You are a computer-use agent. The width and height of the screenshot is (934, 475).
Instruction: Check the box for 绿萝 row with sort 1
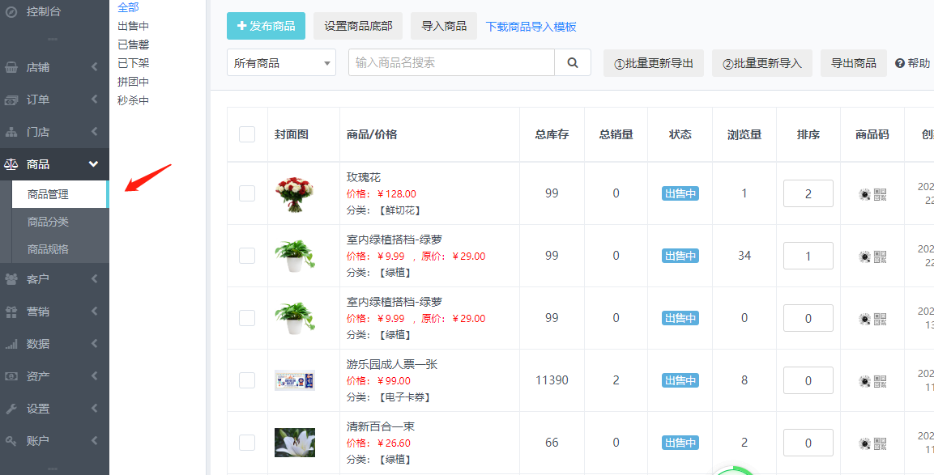247,256
